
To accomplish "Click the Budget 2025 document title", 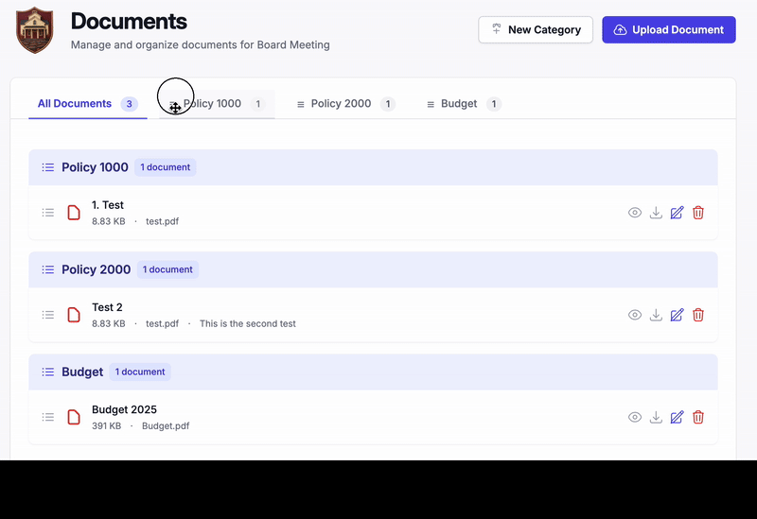I will [124, 409].
